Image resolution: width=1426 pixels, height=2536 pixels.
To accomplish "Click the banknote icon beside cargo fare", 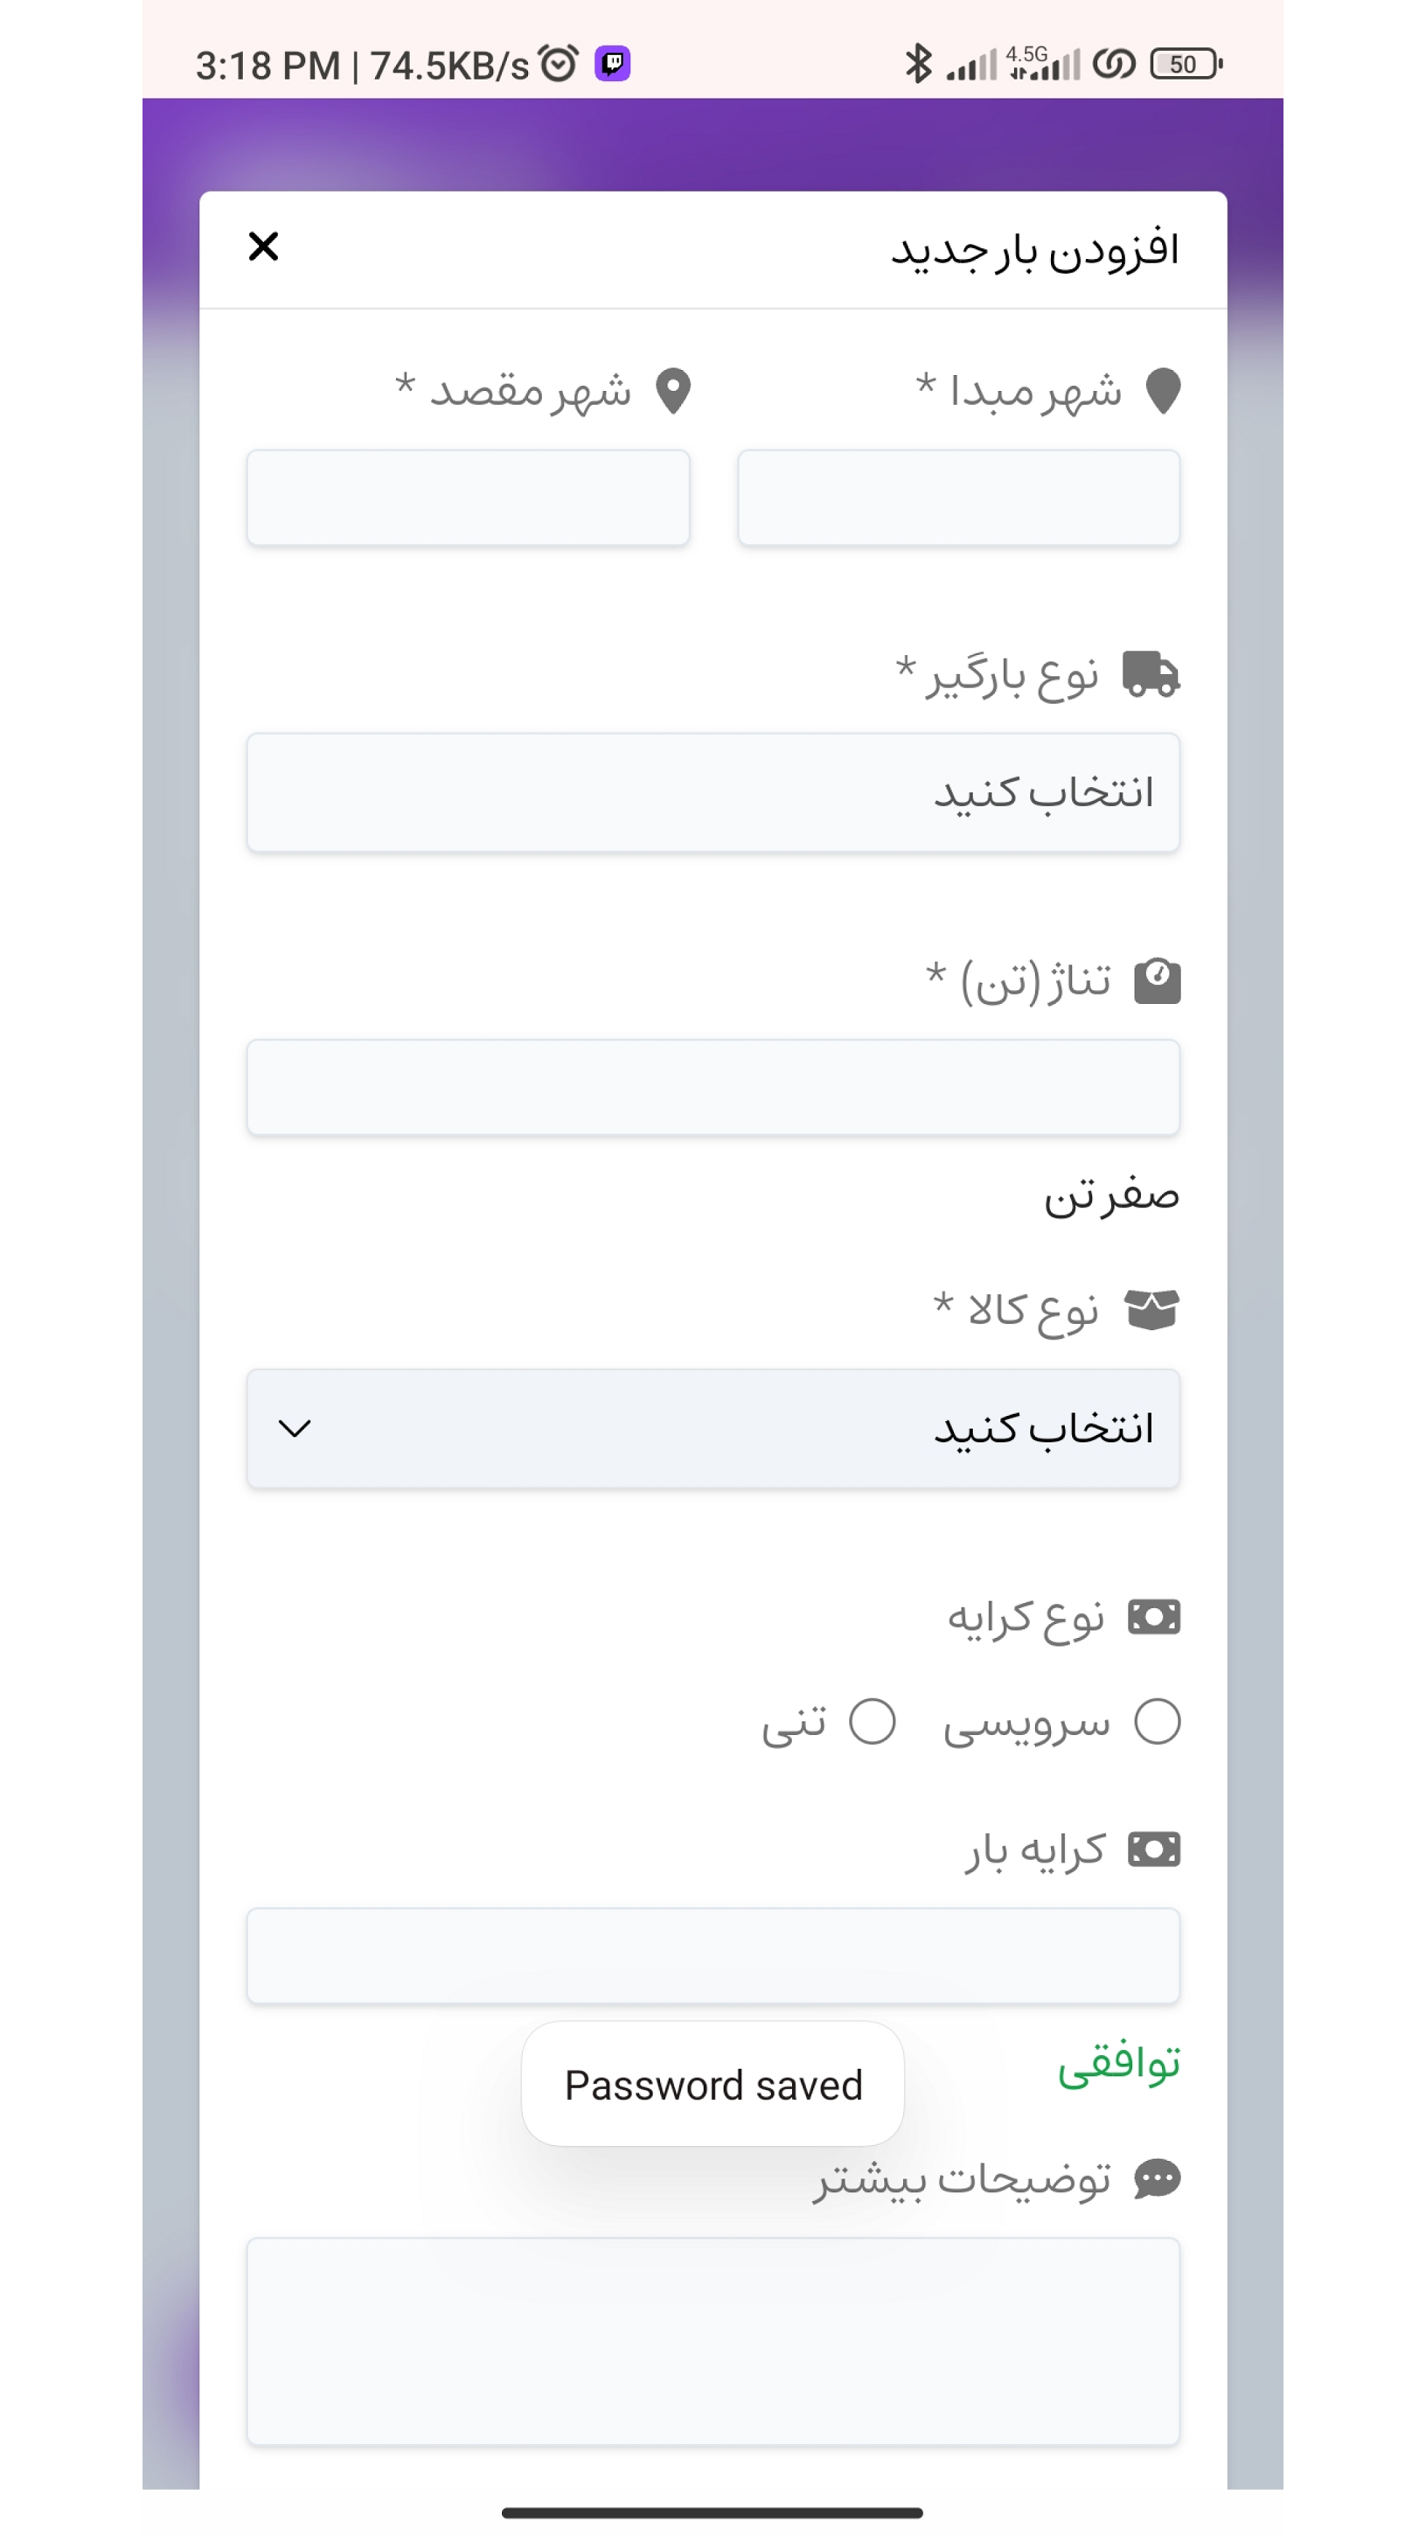I will coord(1153,1850).
